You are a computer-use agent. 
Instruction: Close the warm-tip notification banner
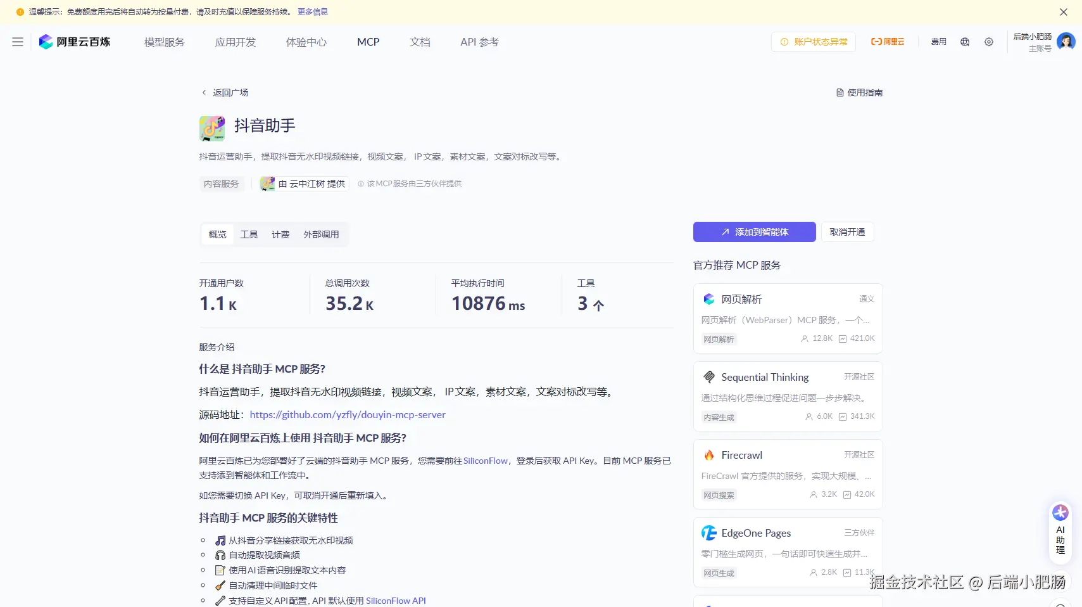[1064, 12]
